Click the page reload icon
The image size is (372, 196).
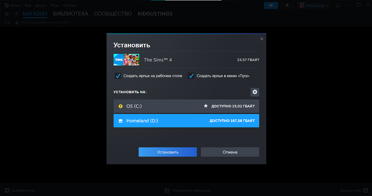point(8,22)
